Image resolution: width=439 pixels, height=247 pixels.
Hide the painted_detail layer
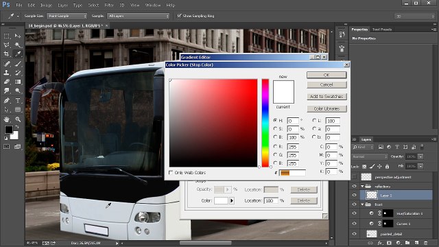tap(354, 233)
